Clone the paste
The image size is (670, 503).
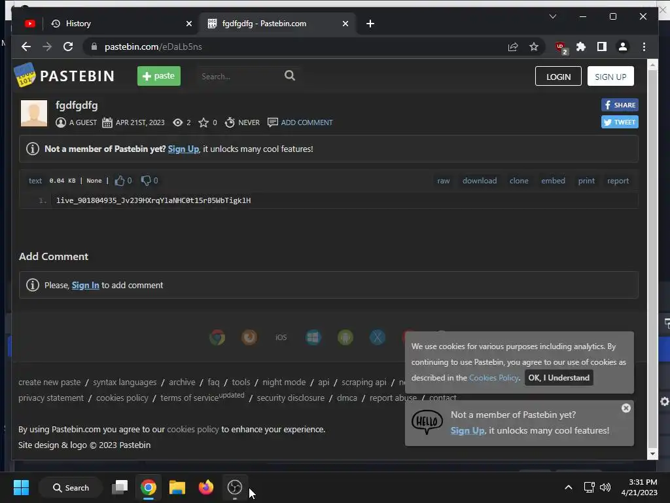pyautogui.click(x=519, y=181)
